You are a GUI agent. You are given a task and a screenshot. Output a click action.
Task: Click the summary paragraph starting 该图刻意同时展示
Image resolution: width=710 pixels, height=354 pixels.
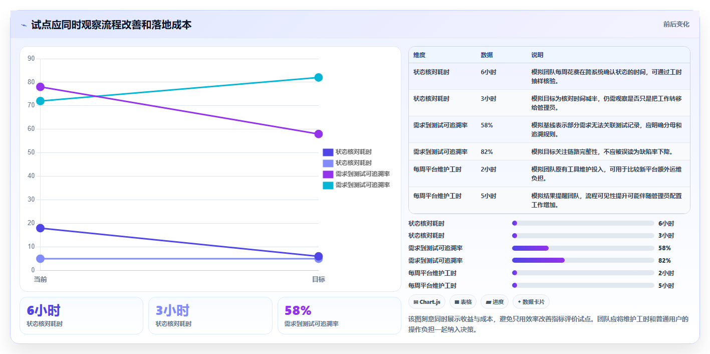[x=549, y=324]
